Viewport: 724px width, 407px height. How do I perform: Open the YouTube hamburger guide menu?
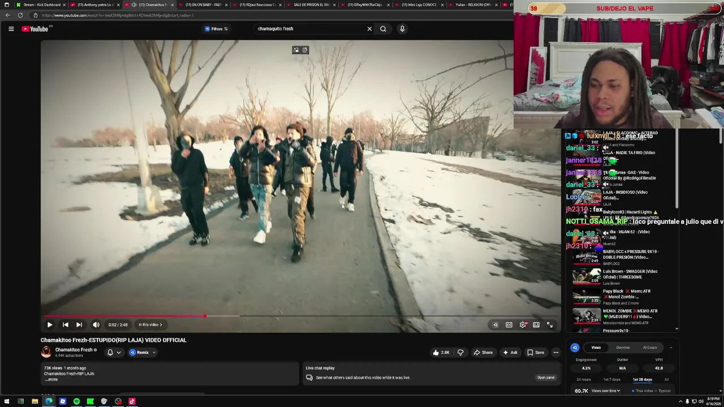[x=11, y=29]
